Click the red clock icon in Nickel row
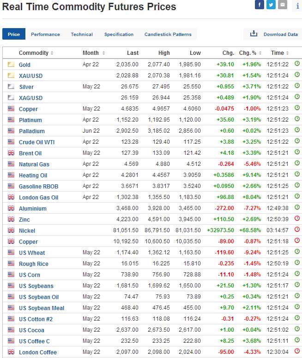302x358 pixels. [x=297, y=230]
